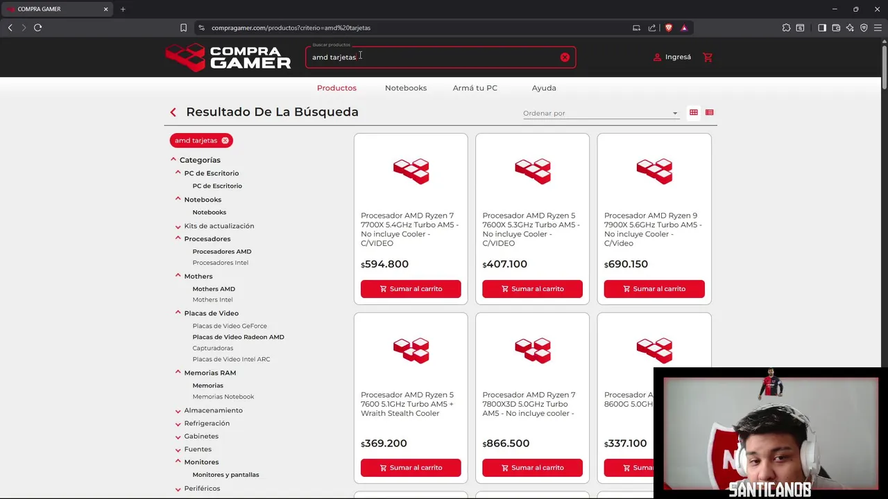Add Ryzen 9 7900X to cart
888x499 pixels.
coord(654,289)
